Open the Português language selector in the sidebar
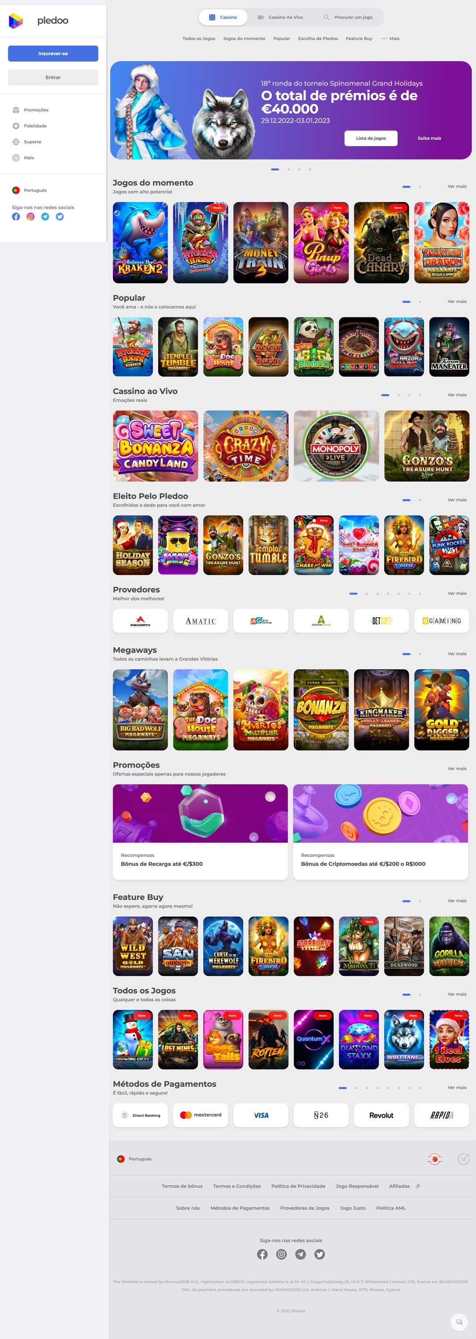The image size is (476, 1339). tap(29, 190)
